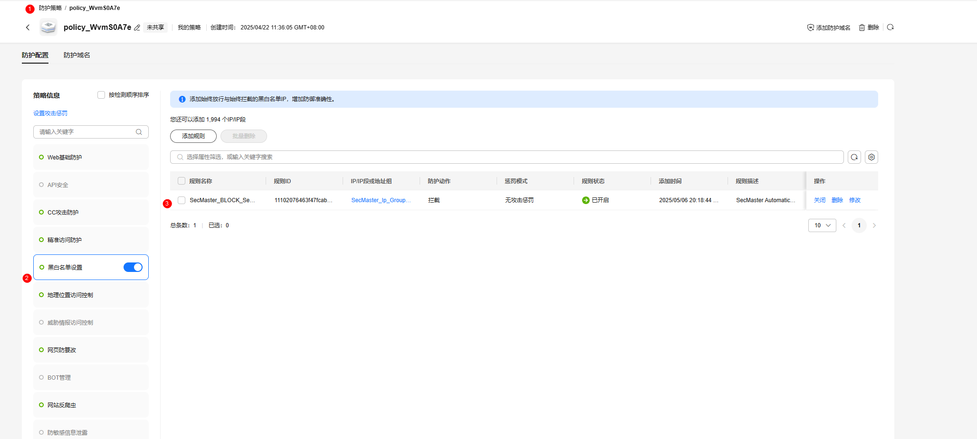Image resolution: width=977 pixels, height=439 pixels.
Task: Check 按检测顺序排序 checkbox
Action: (x=101, y=95)
